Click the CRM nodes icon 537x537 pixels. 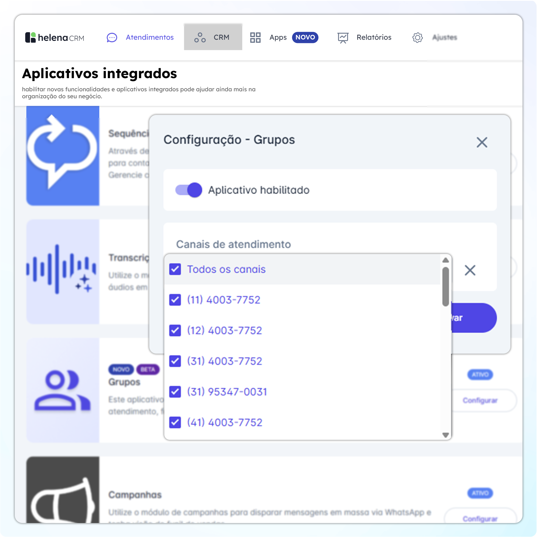pyautogui.click(x=200, y=38)
